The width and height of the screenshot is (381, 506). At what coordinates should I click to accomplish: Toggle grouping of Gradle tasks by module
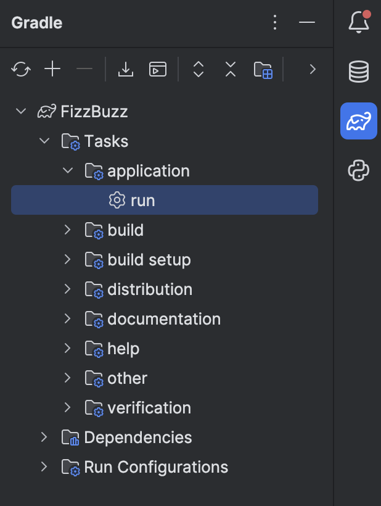pyautogui.click(x=263, y=70)
